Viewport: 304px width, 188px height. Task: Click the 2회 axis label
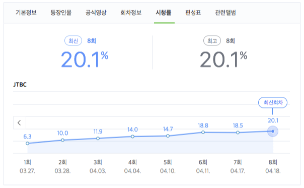coord(62,162)
